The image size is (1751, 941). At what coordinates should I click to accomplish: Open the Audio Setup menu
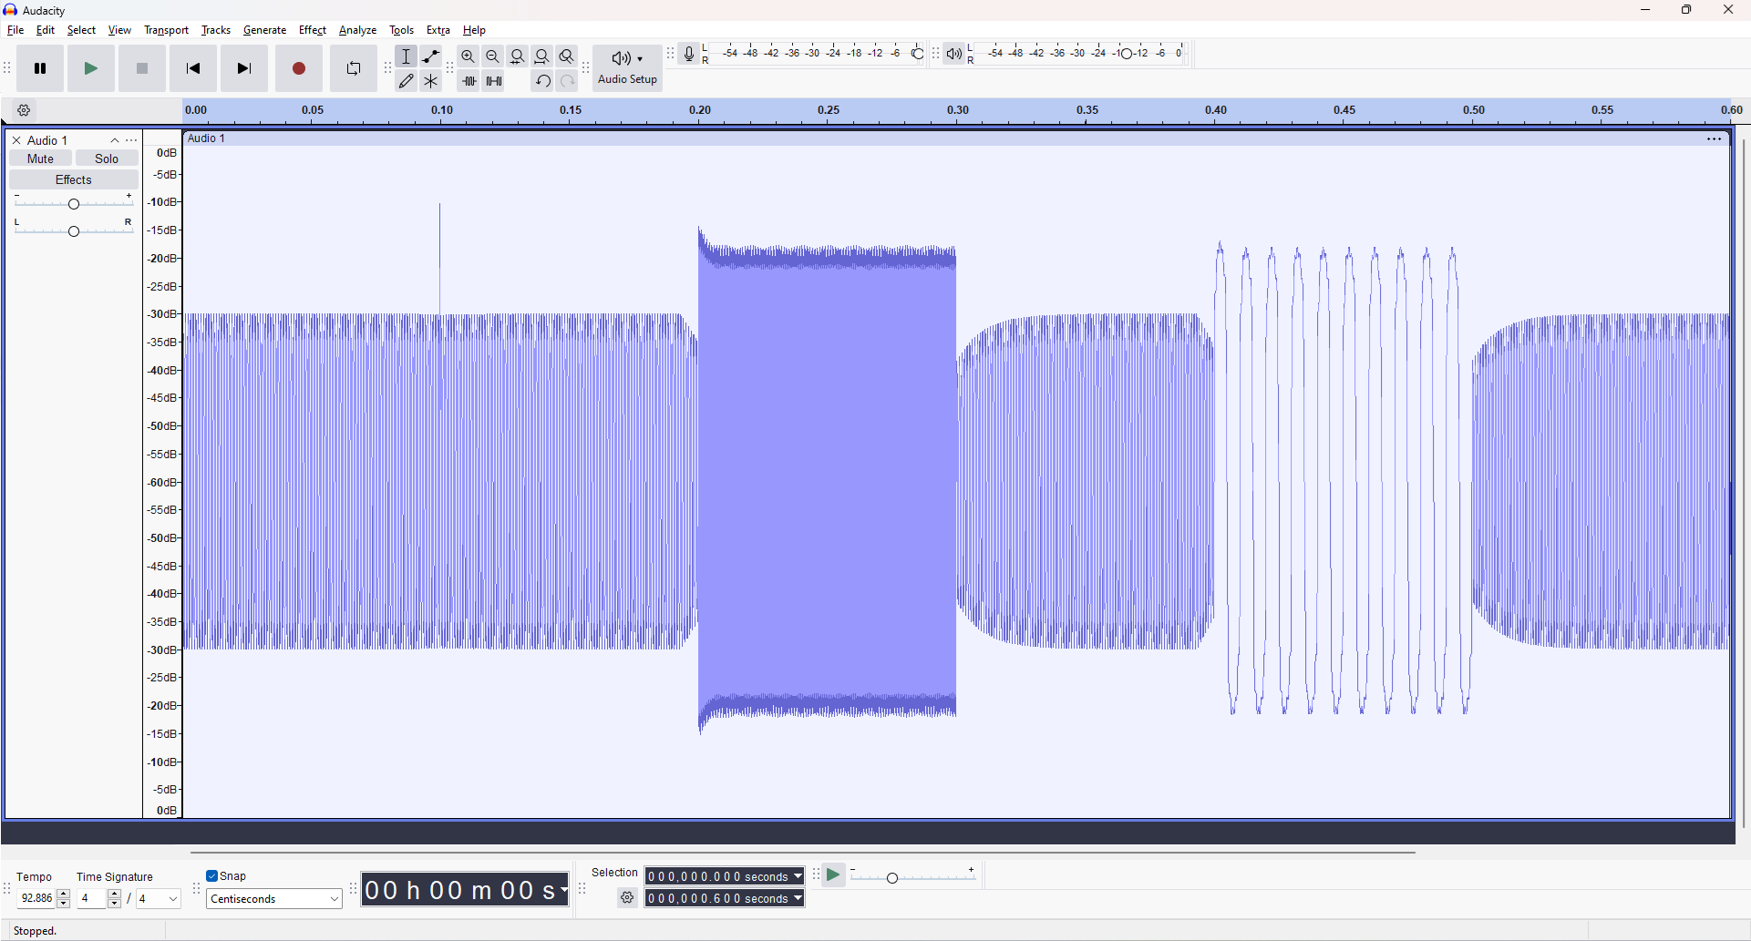(626, 67)
